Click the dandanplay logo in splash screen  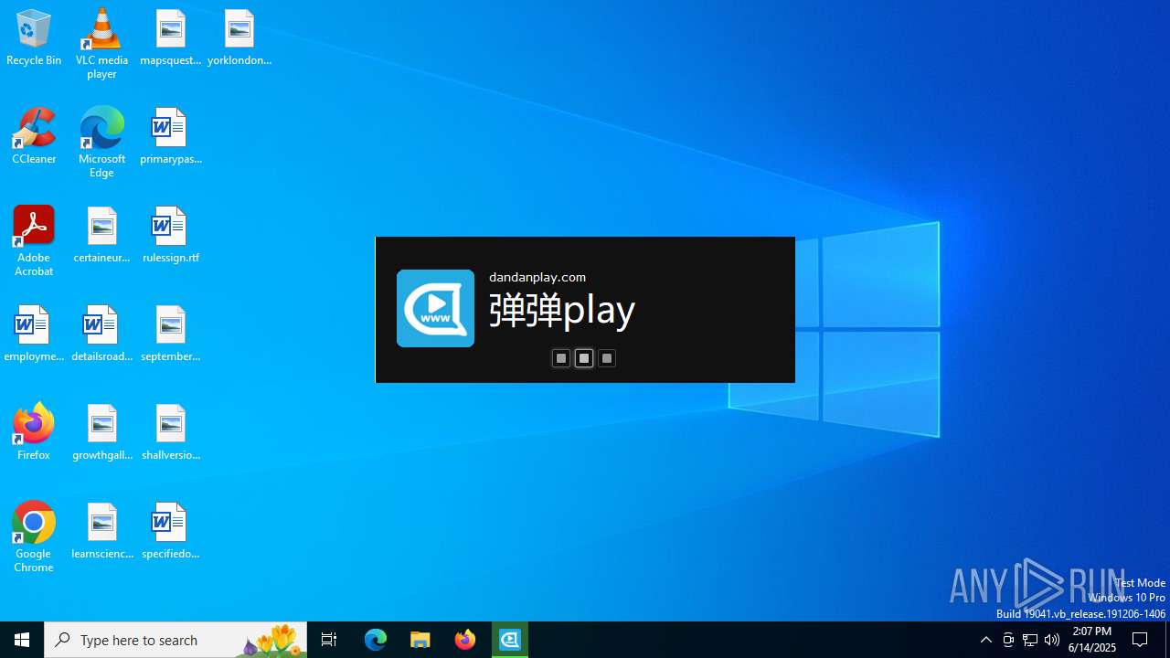(x=435, y=308)
